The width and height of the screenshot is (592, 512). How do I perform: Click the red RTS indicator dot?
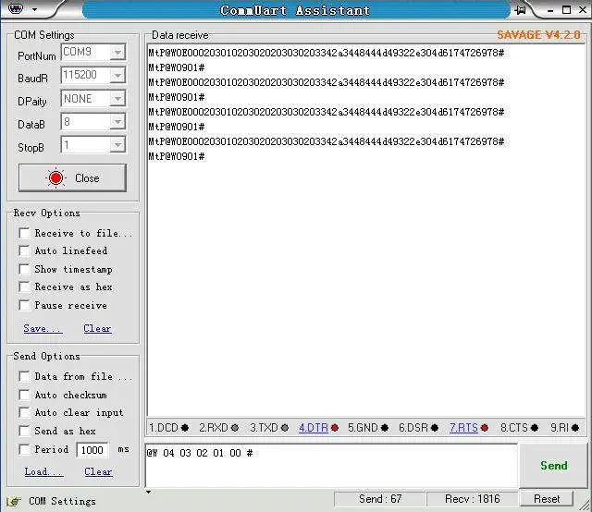click(x=485, y=428)
